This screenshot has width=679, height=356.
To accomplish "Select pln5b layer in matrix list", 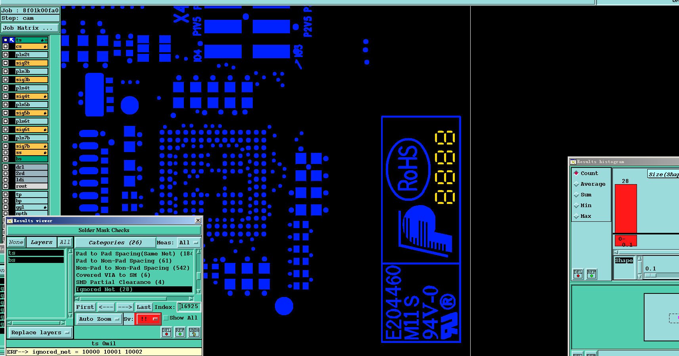I will click(32, 105).
